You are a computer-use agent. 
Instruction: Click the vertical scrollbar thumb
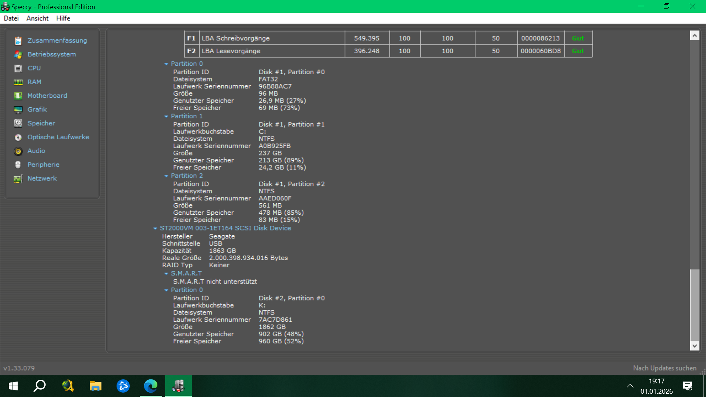pos(694,305)
